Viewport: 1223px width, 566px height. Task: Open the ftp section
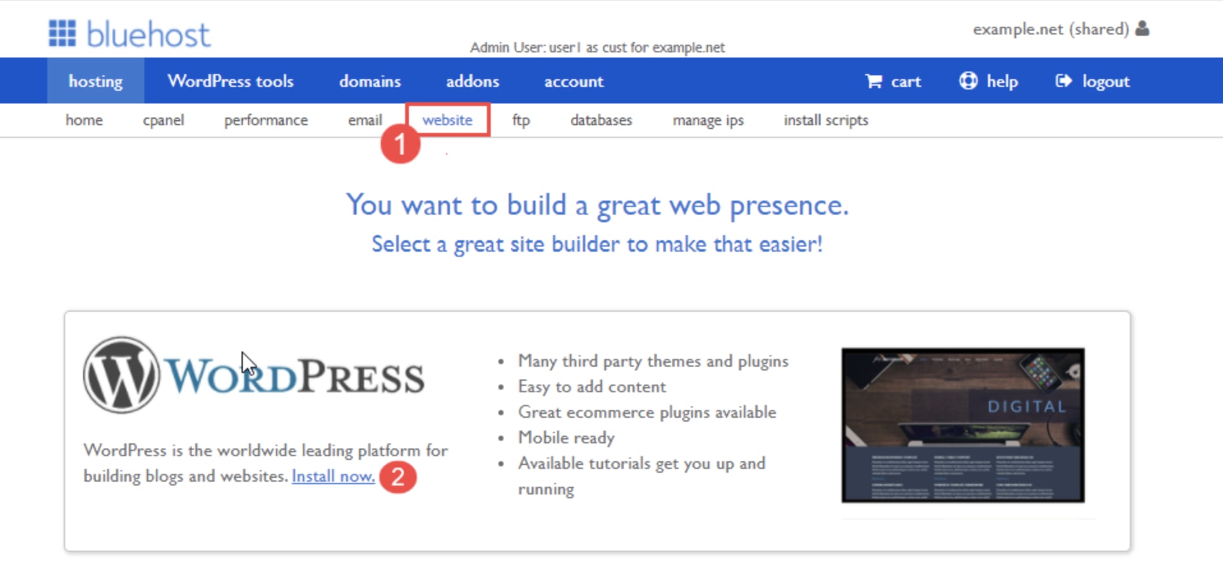click(521, 120)
